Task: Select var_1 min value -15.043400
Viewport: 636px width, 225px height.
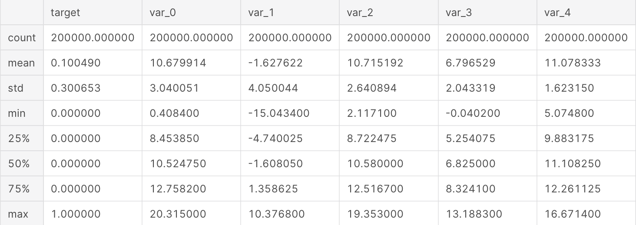Action: tap(279, 113)
